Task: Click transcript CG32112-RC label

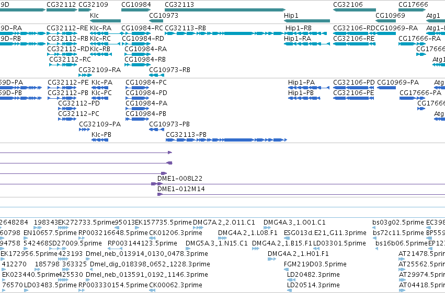Action: 70,60
